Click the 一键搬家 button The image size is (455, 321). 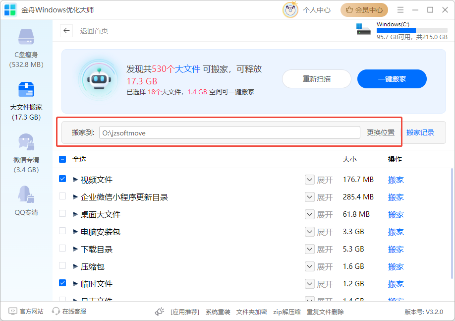(x=392, y=79)
